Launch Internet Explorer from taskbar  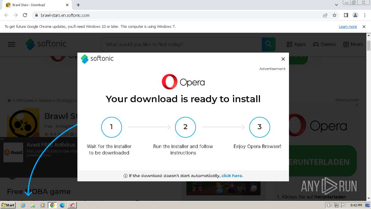23,205
